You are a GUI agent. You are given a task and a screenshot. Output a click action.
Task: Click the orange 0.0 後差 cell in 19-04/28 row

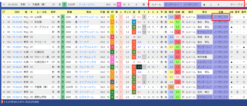(x=171, y=87)
